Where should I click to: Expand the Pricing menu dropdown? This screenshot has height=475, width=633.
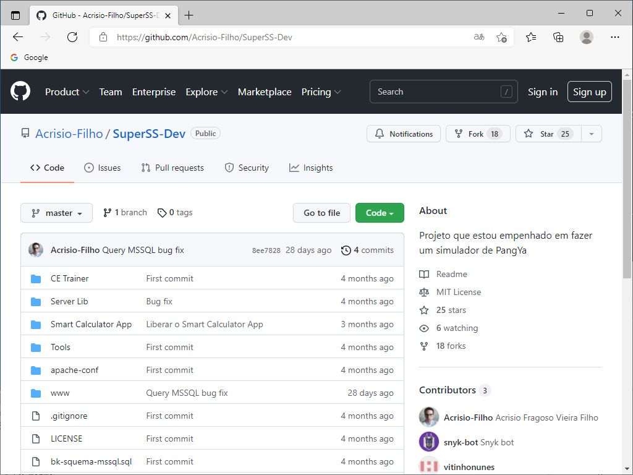[x=321, y=92]
